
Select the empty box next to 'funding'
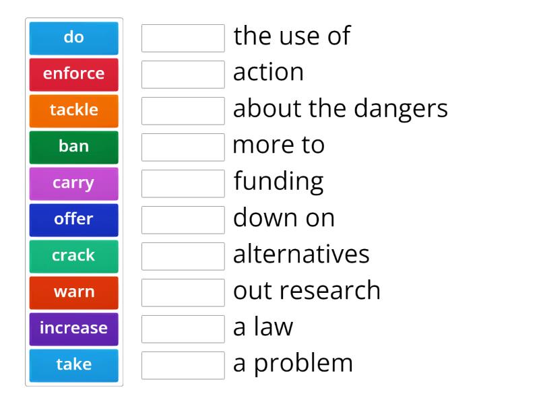click(x=183, y=184)
